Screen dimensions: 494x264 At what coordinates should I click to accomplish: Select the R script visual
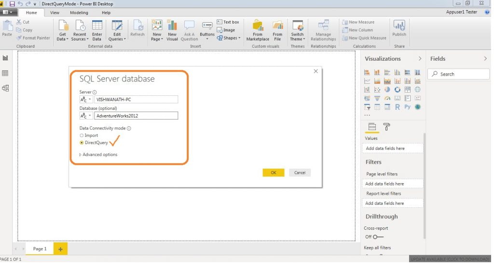pos(398,107)
